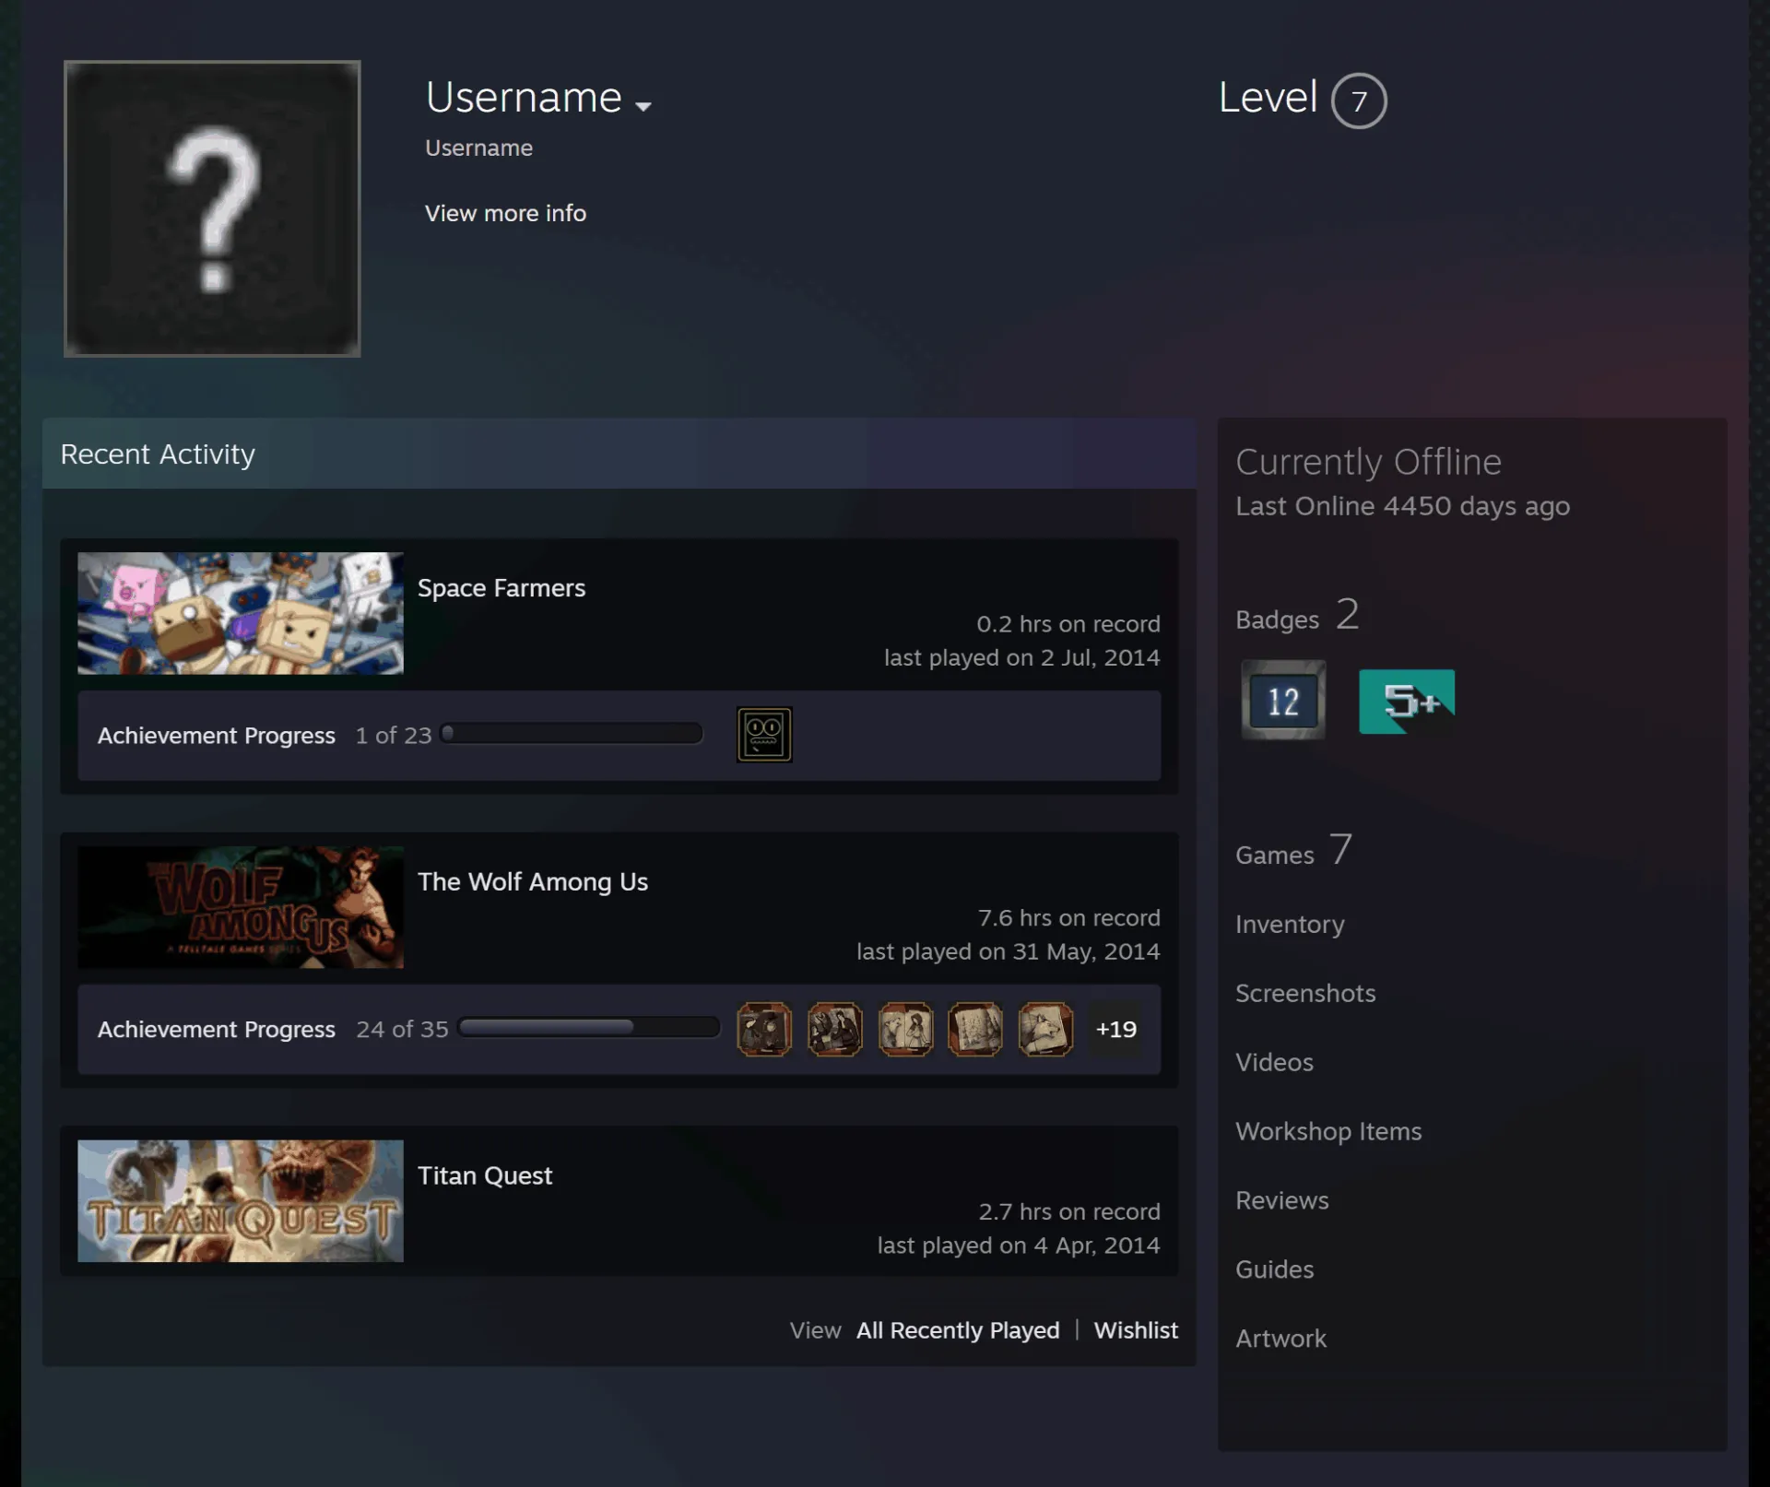Open the Space Farmers title link
The height and width of the screenshot is (1487, 1770).
pos(501,588)
